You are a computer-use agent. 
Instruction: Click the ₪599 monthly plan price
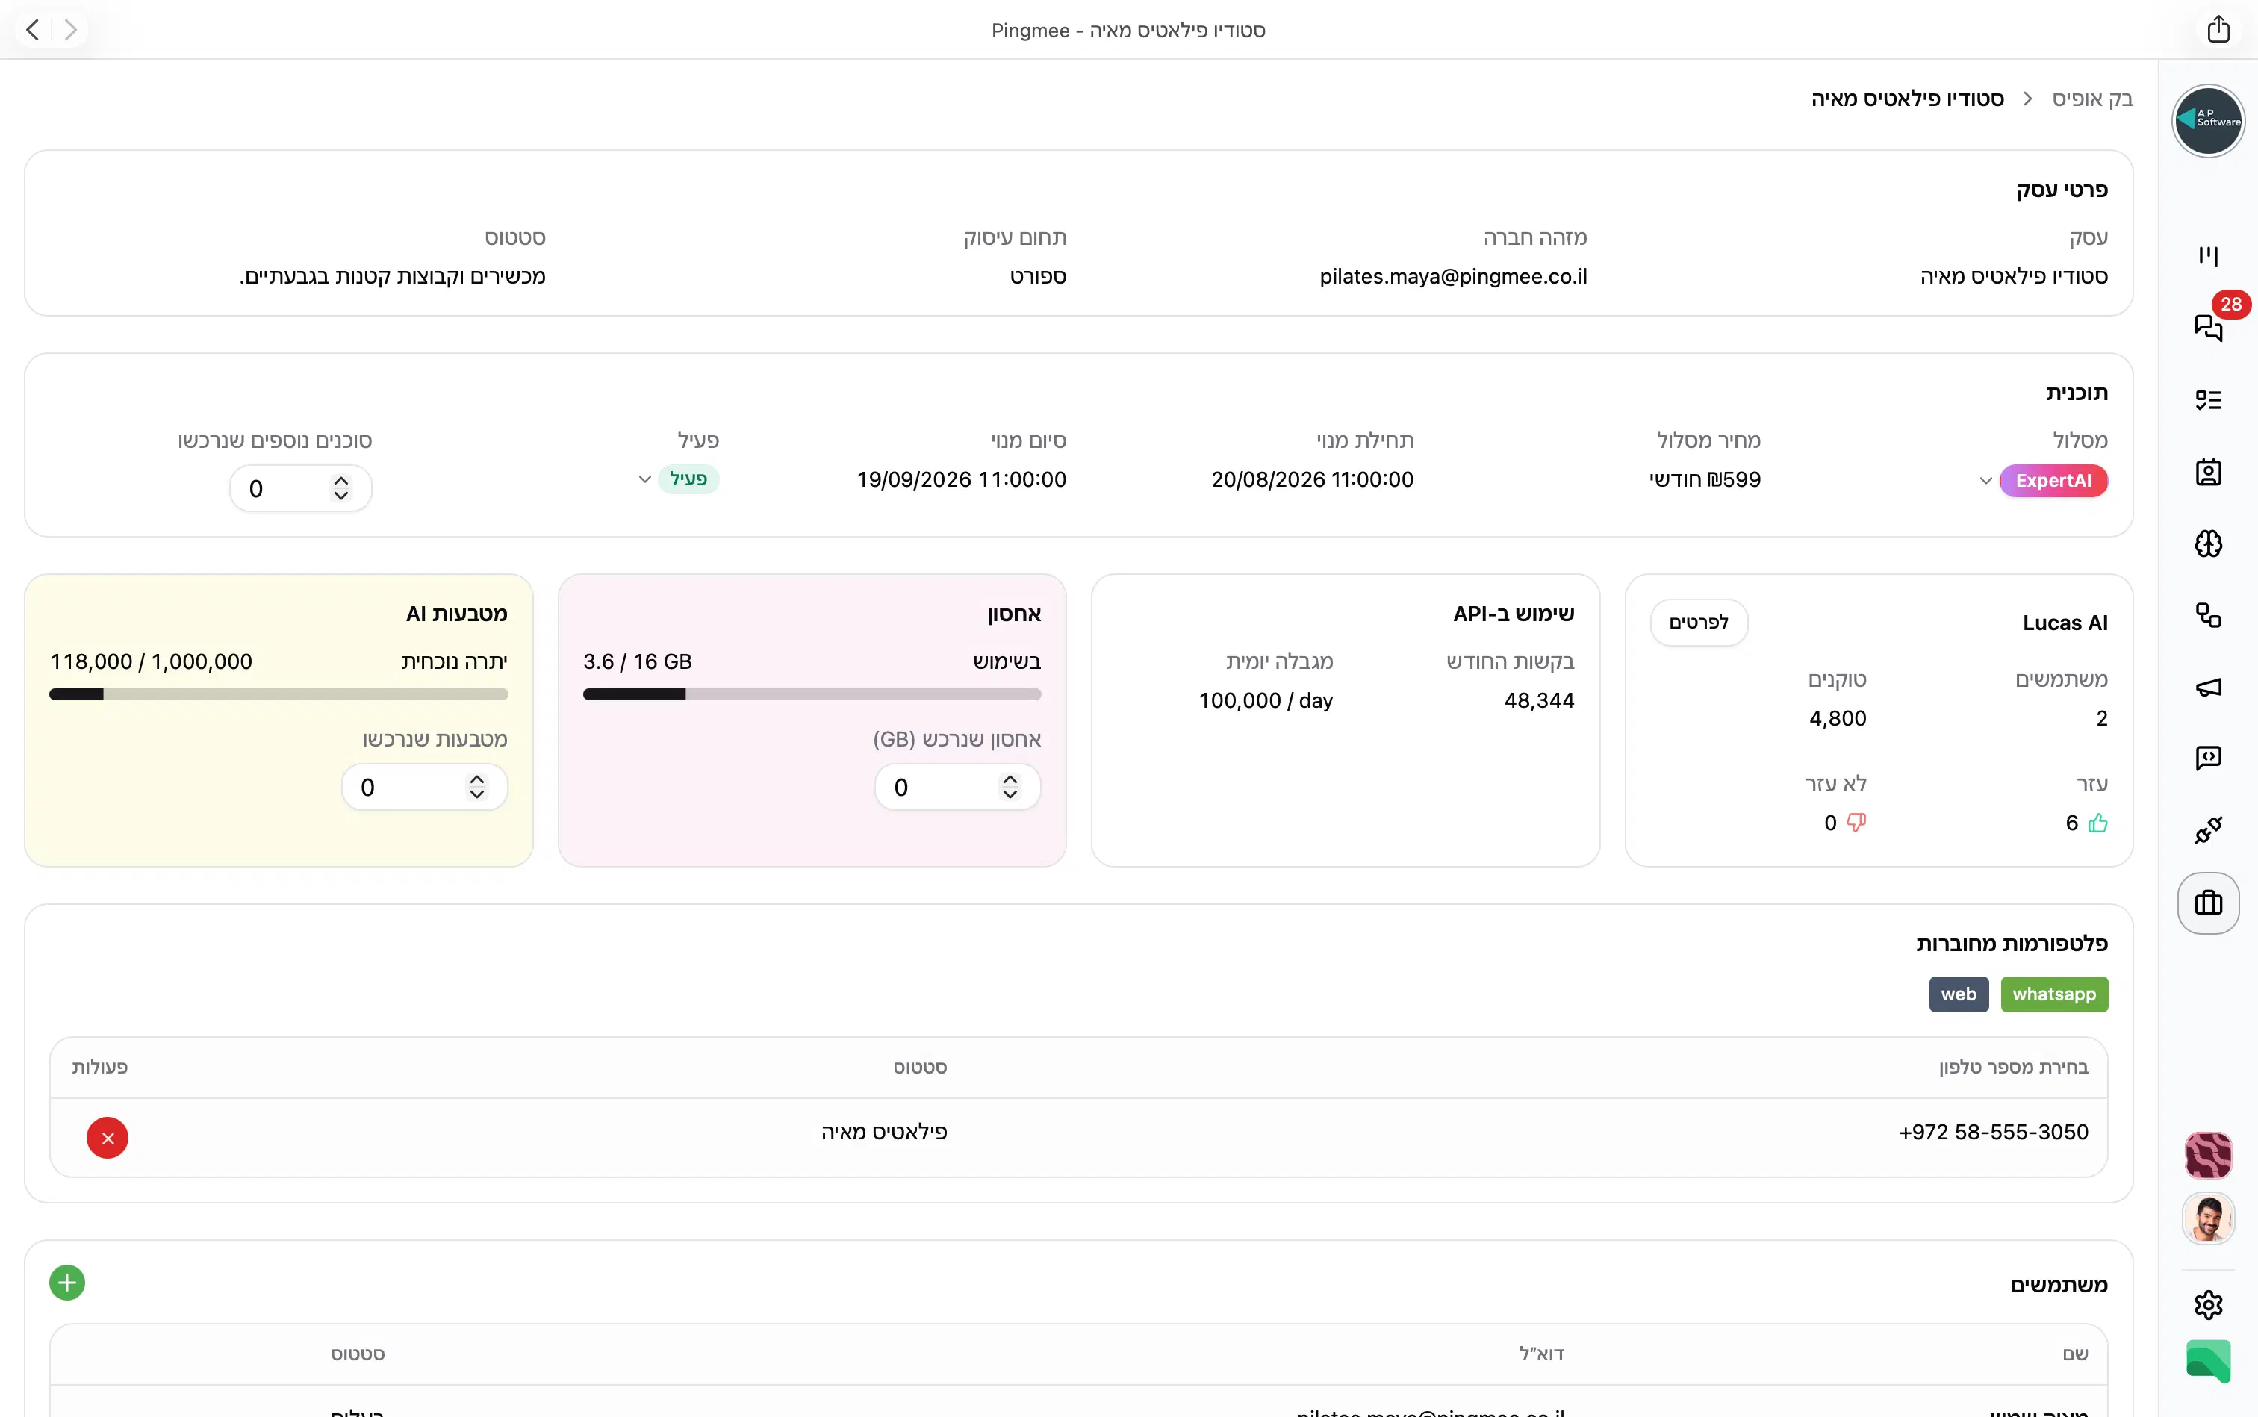point(1705,480)
